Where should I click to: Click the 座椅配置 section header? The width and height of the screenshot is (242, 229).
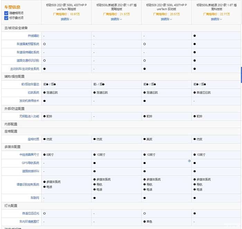click(11, 131)
